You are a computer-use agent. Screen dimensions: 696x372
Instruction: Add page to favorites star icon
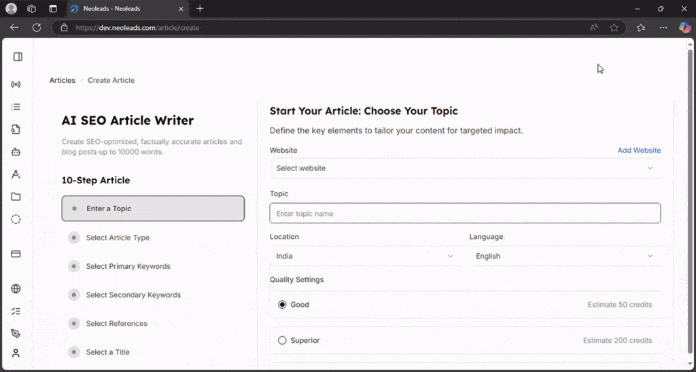(x=614, y=27)
